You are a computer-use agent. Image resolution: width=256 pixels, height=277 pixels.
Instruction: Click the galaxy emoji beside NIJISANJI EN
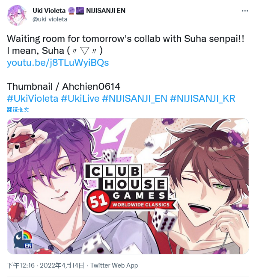(x=80, y=11)
